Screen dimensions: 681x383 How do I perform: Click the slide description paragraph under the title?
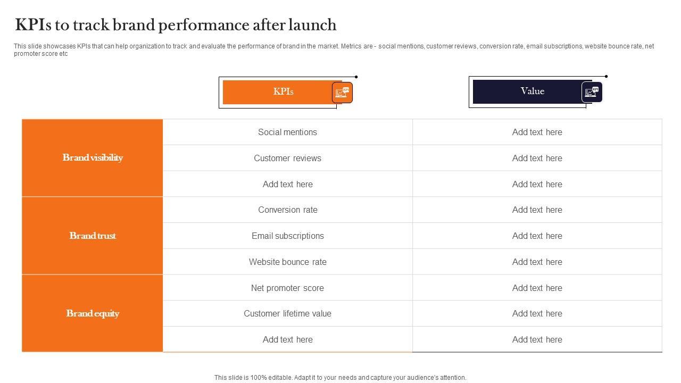click(x=334, y=49)
